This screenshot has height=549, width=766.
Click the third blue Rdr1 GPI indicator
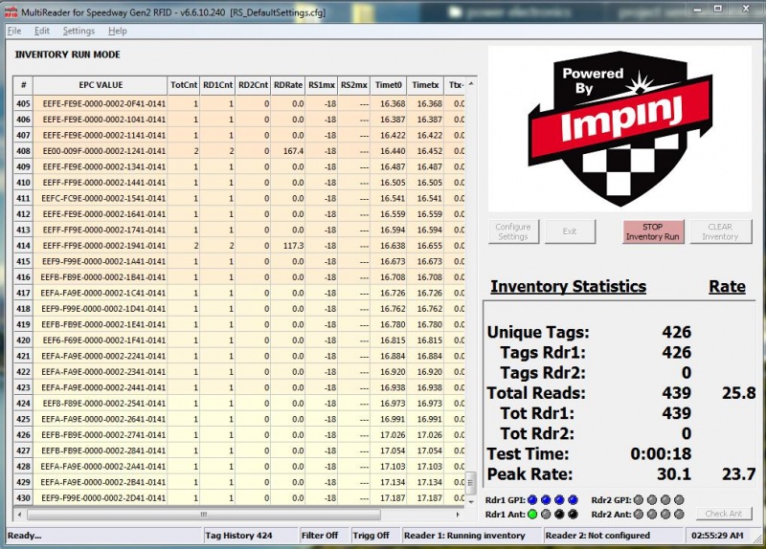[559, 499]
